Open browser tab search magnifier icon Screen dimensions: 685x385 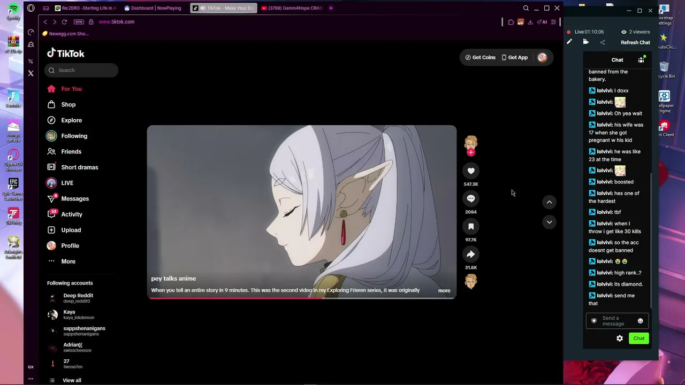[526, 8]
